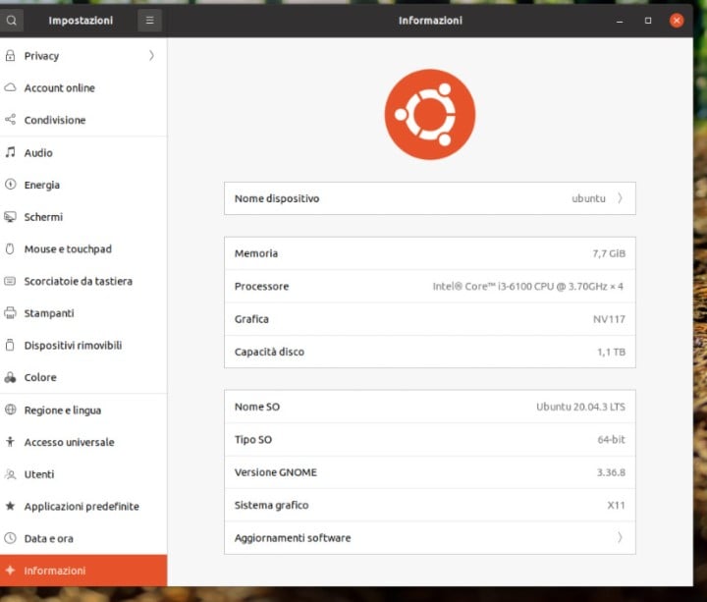Open Energia settings

[83, 185]
